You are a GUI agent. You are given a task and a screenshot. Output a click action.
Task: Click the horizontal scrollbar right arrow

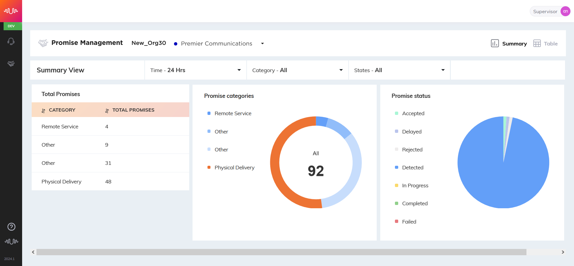[563, 252]
